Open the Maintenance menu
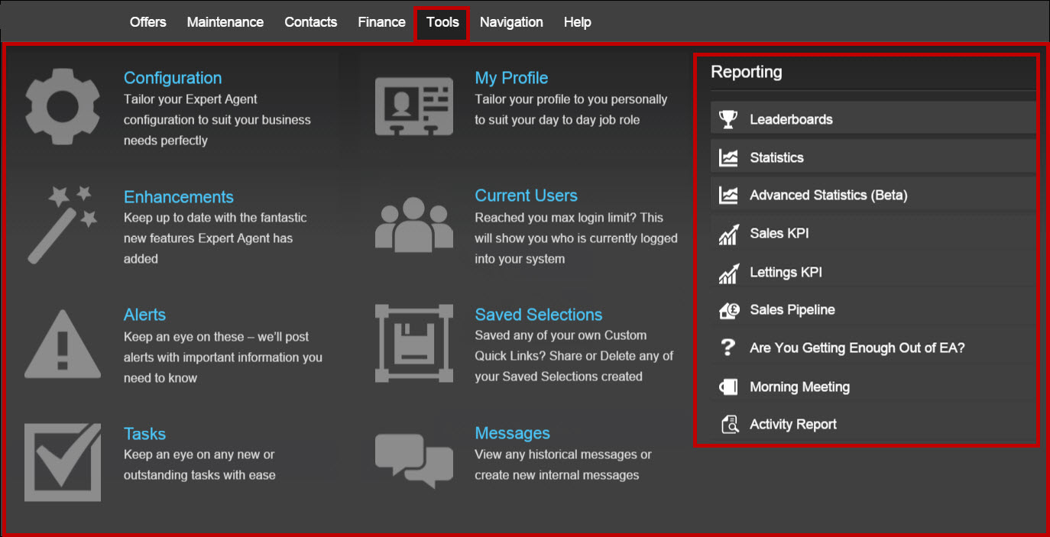The image size is (1050, 537). click(x=225, y=22)
